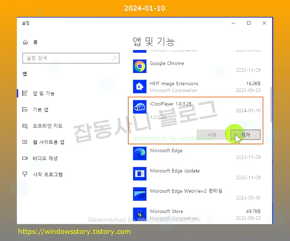This screenshot has height=241, width=290.
Task: Click the 기본 앱 sidebar icon
Action: pyautogui.click(x=25, y=110)
